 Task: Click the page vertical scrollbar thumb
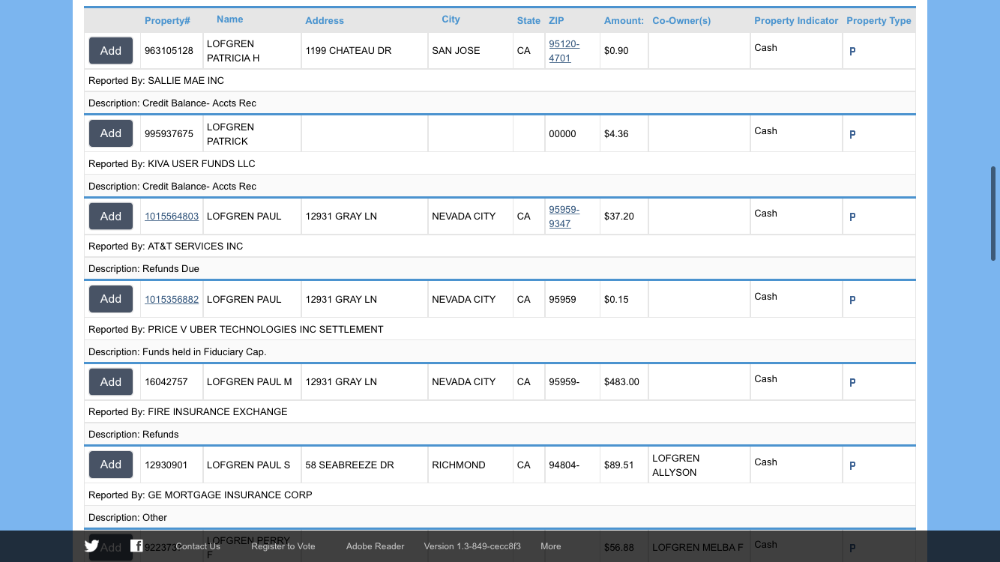[x=993, y=214]
